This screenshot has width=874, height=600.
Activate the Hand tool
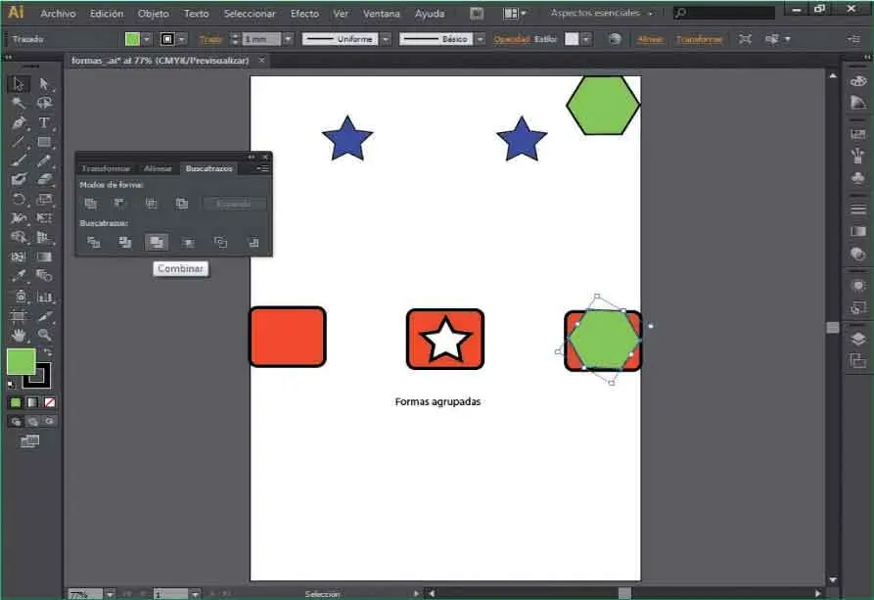pos(19,335)
